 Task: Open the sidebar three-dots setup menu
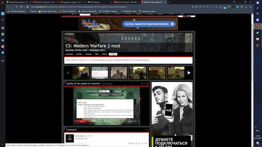tap(3, 144)
